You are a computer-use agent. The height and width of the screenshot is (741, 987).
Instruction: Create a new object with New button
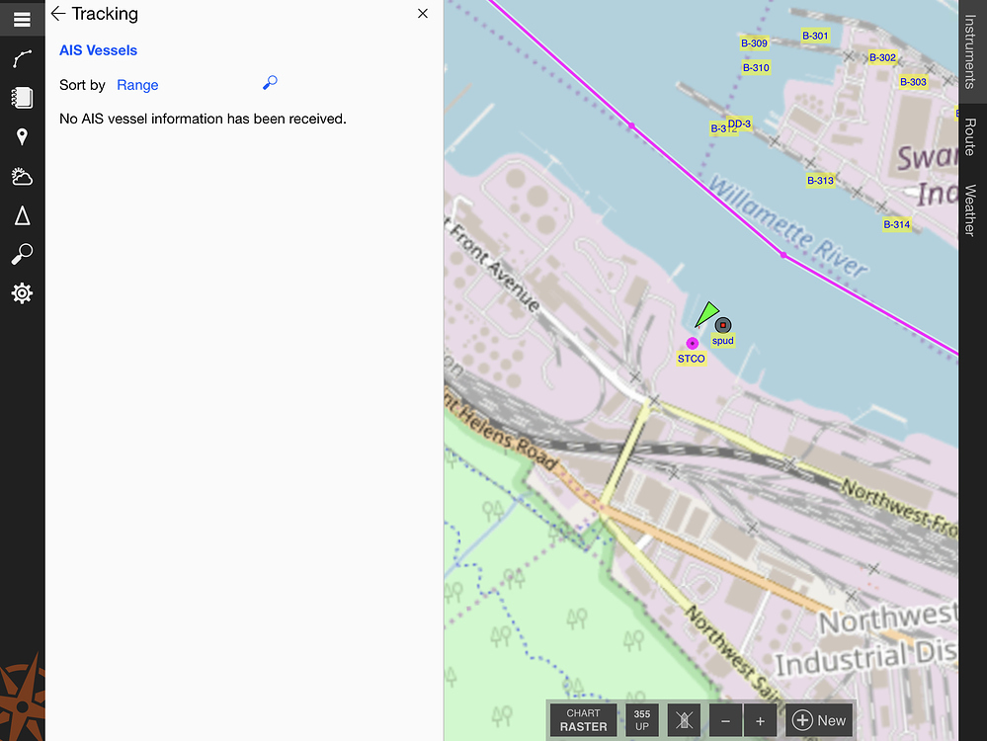point(819,719)
